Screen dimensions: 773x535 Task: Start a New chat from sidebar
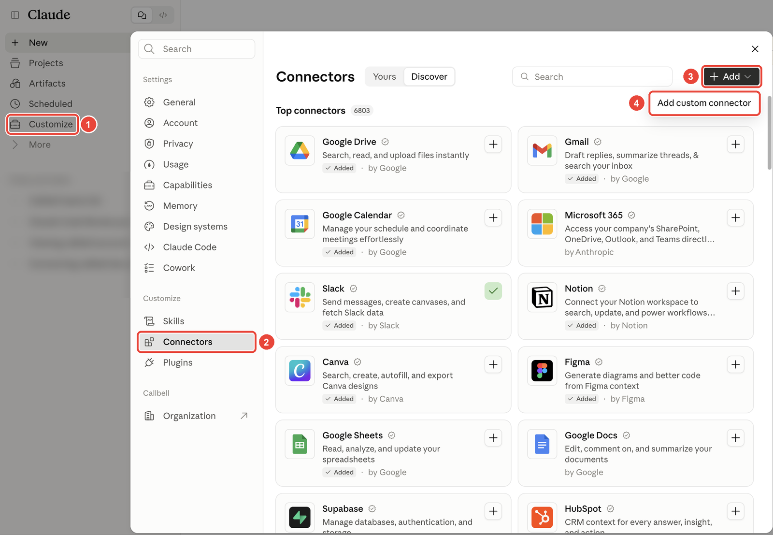click(x=68, y=43)
